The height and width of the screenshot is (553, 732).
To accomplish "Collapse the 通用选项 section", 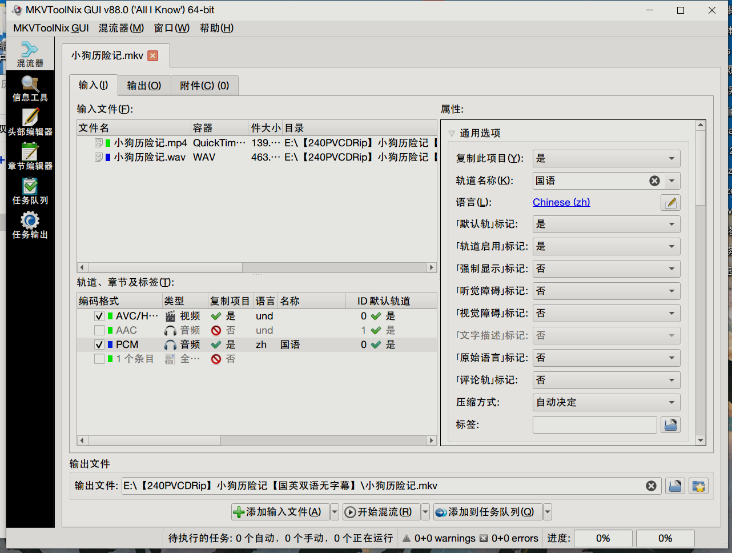I will click(x=452, y=133).
